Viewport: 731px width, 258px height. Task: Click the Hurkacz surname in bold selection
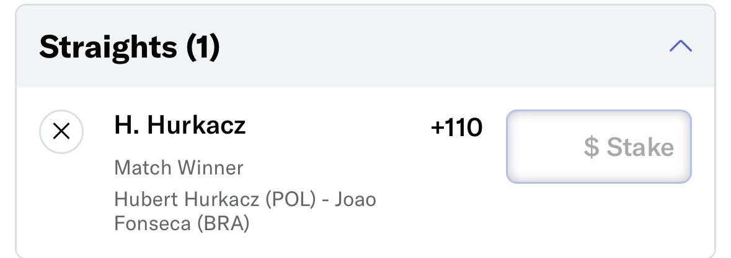pos(197,125)
